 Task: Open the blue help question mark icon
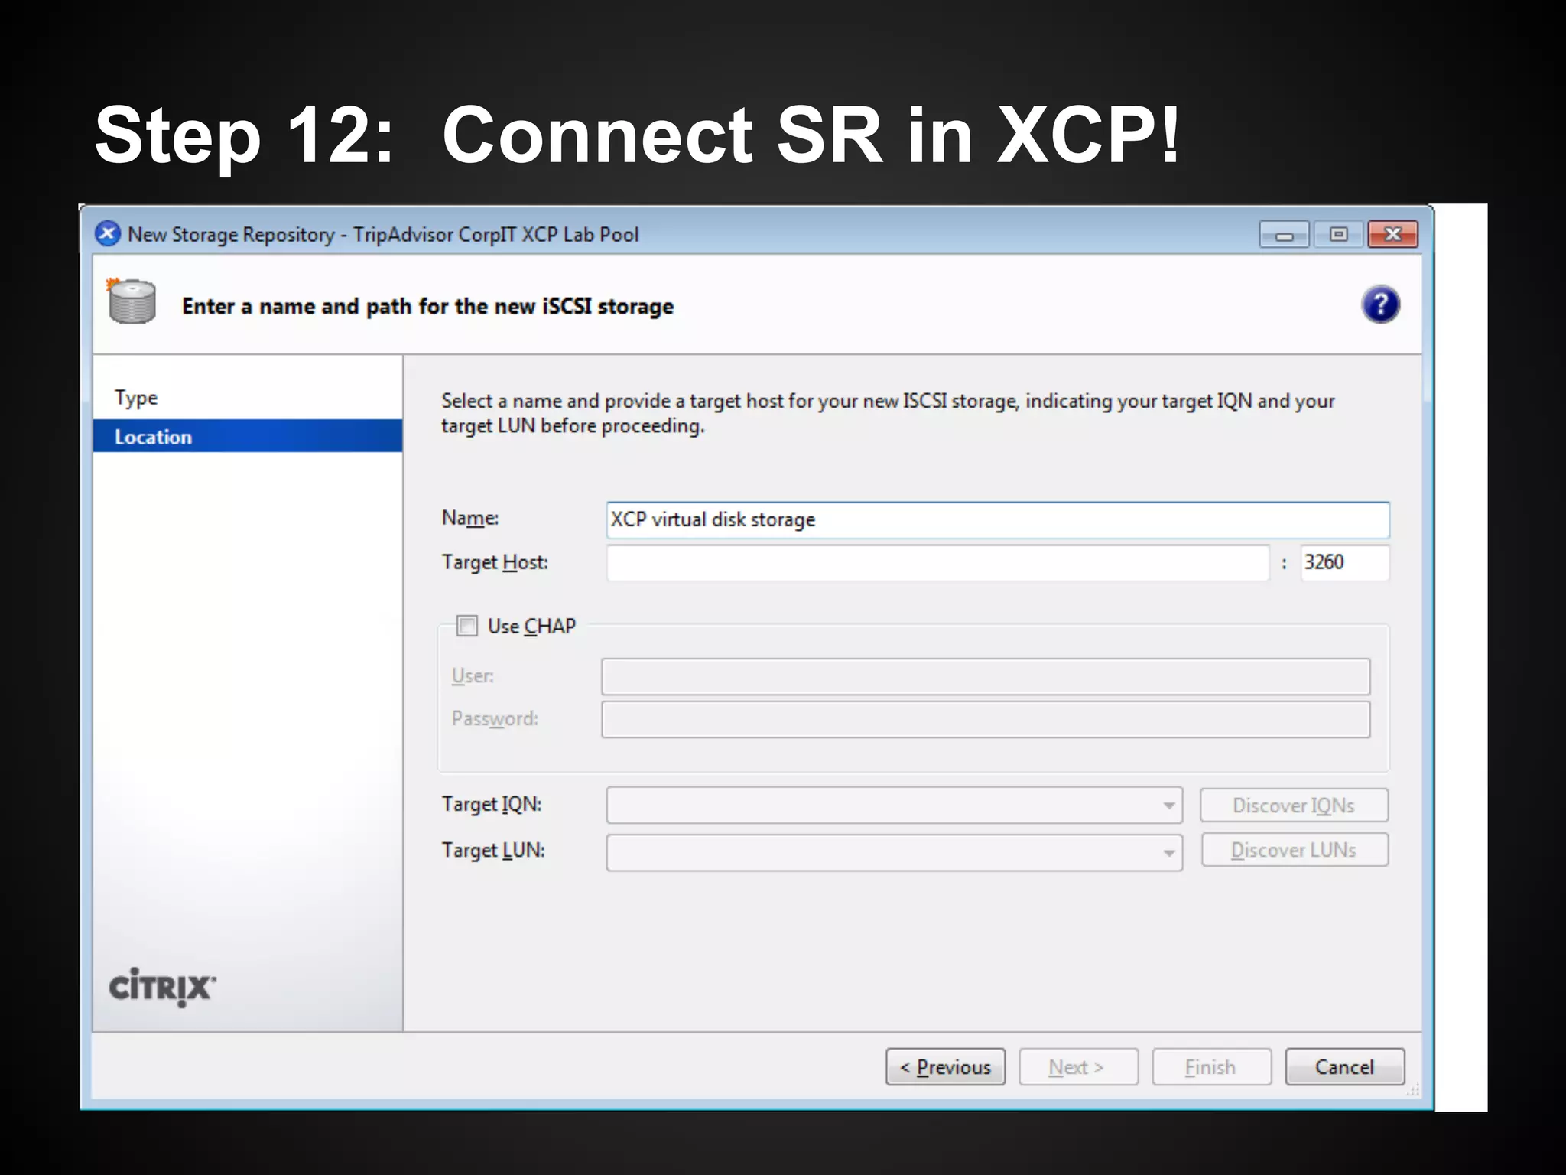1380,305
